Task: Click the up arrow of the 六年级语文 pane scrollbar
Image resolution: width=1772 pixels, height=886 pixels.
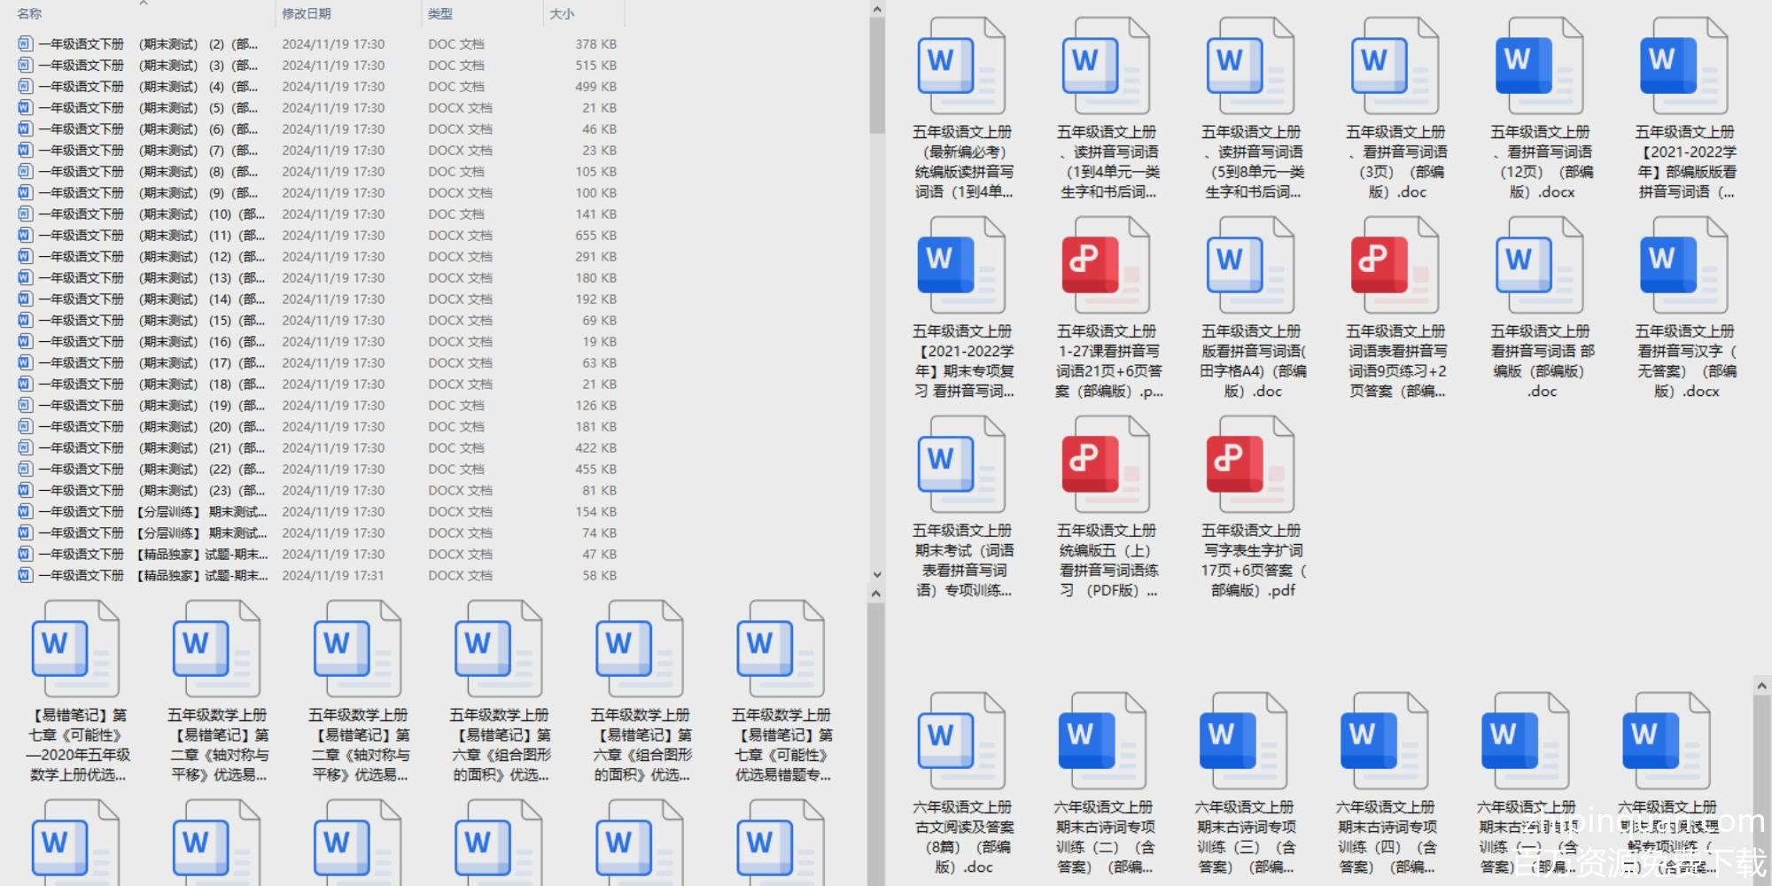Action: (x=1761, y=686)
